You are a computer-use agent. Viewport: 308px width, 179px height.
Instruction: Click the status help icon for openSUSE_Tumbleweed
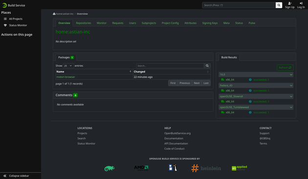coord(250,112)
